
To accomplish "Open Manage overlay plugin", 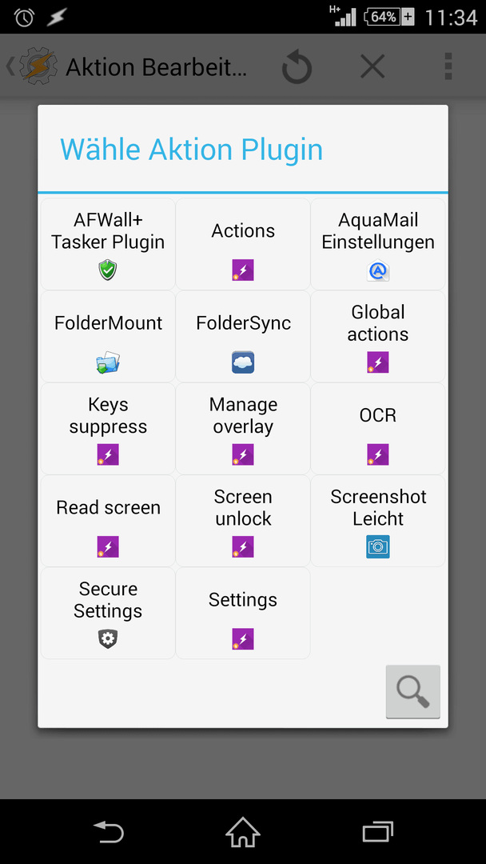I will [x=243, y=429].
